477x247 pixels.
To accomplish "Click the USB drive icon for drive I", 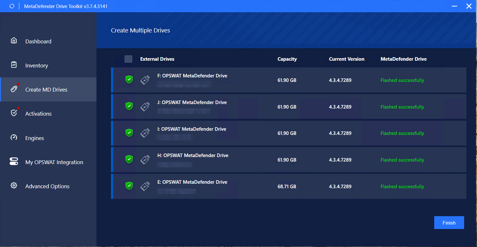I will (x=145, y=133).
